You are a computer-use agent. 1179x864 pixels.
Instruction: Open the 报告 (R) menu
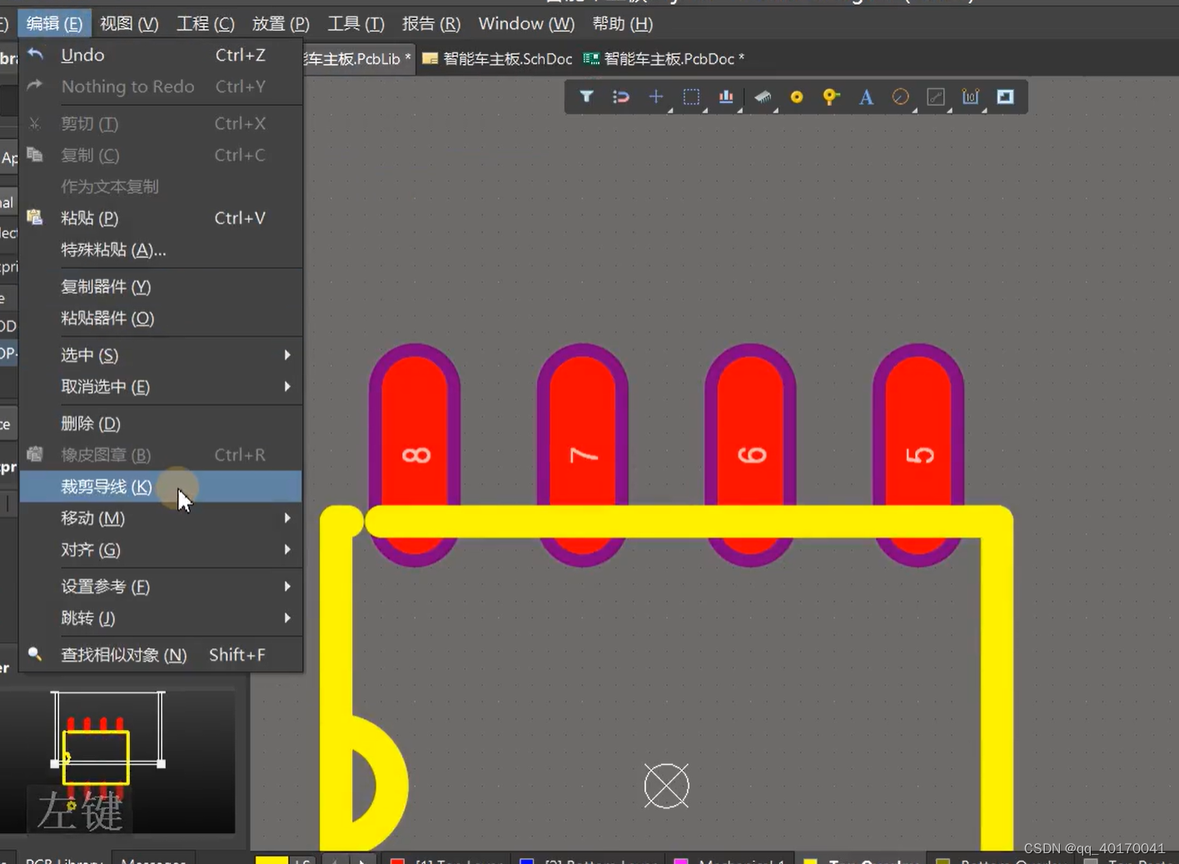(431, 23)
